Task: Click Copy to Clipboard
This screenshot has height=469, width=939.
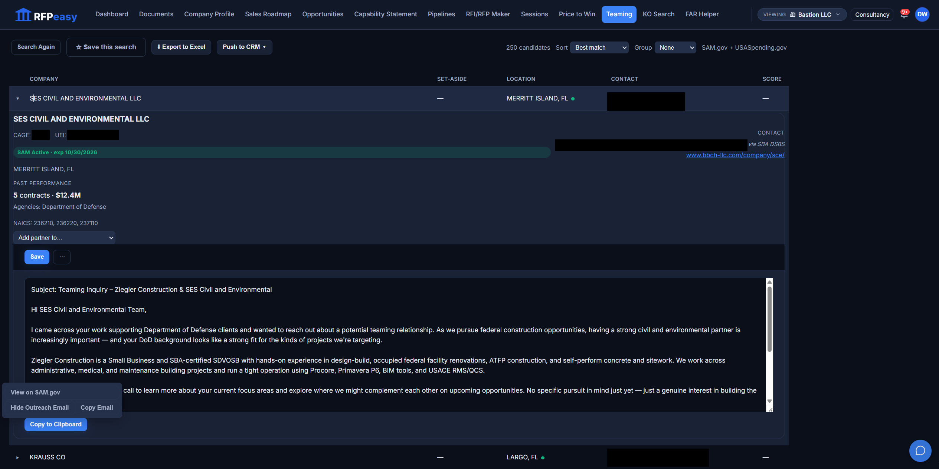Action: pyautogui.click(x=56, y=425)
